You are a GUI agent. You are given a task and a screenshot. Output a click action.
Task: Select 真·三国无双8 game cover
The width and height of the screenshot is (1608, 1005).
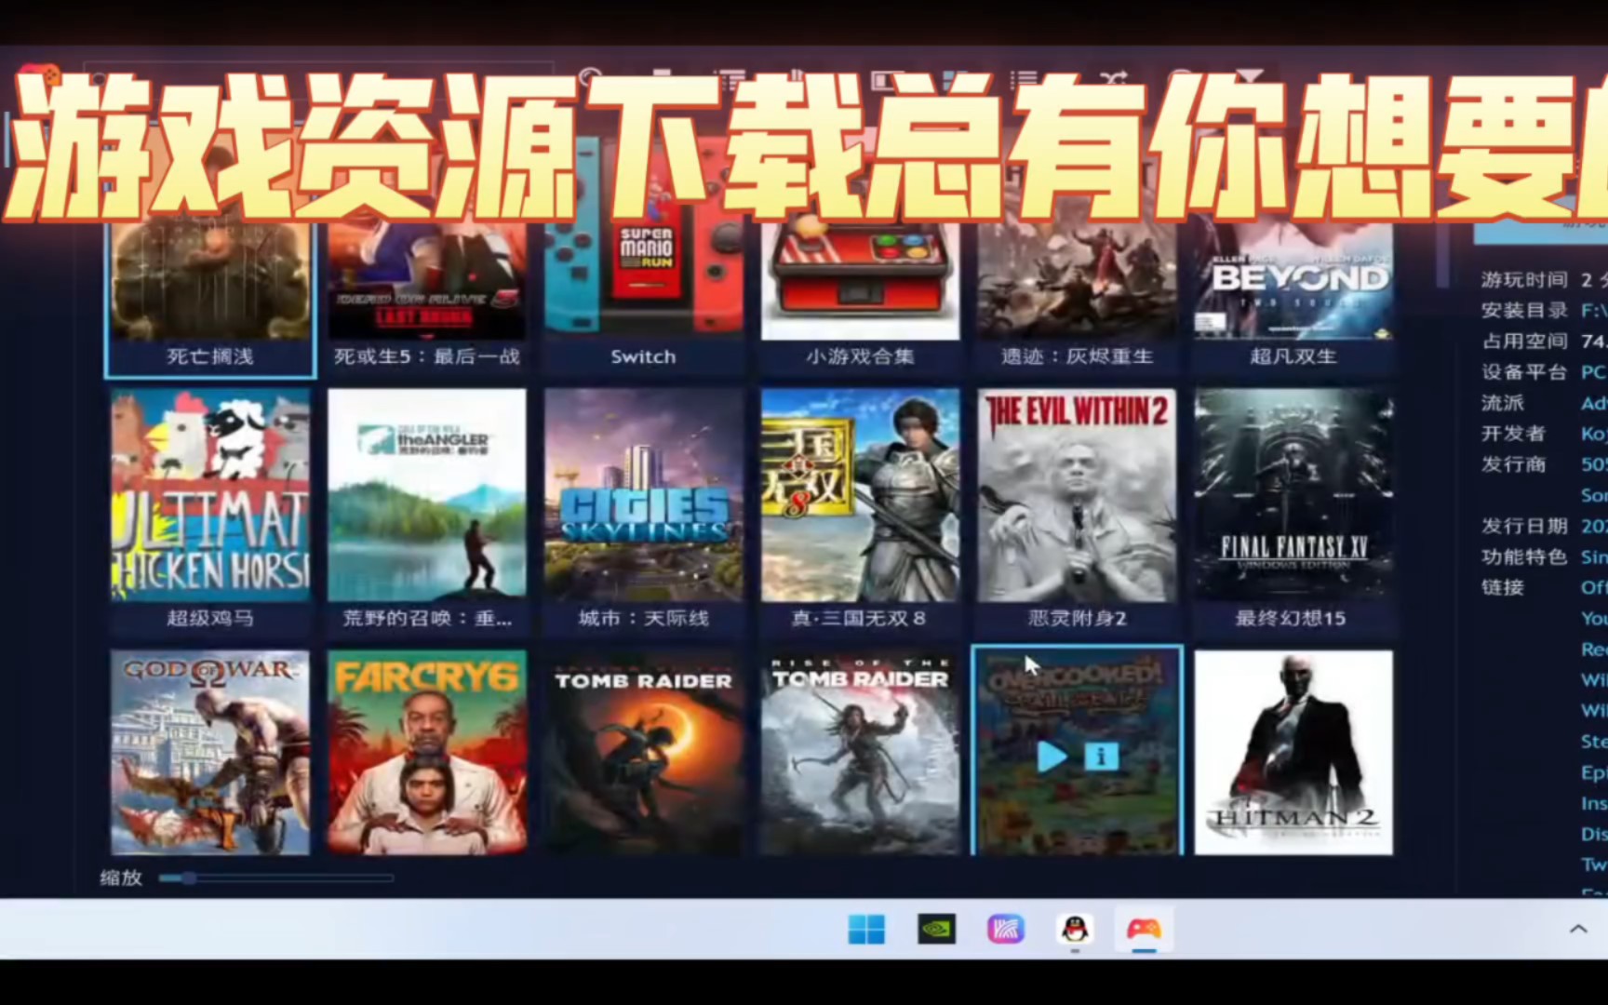(x=861, y=495)
